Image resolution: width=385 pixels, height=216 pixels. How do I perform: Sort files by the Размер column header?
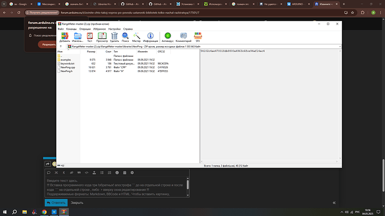pos(91,52)
